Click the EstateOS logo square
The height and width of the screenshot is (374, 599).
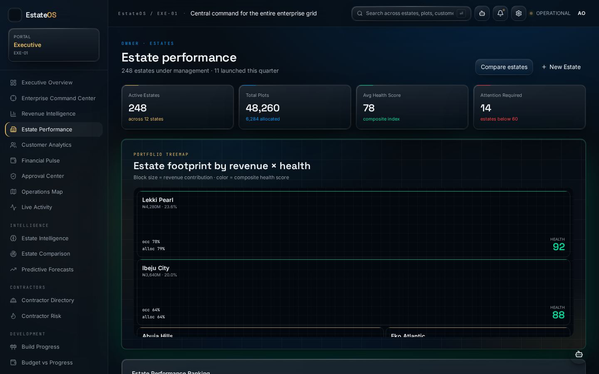click(x=15, y=15)
